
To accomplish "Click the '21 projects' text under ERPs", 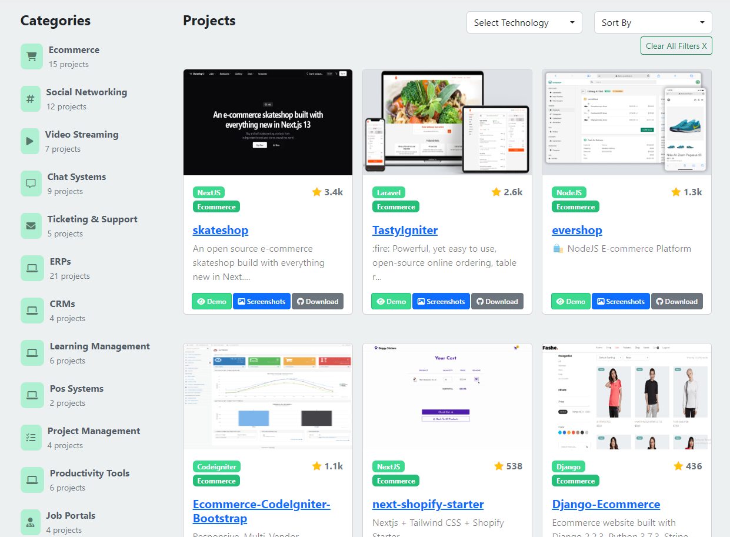I will coord(70,276).
